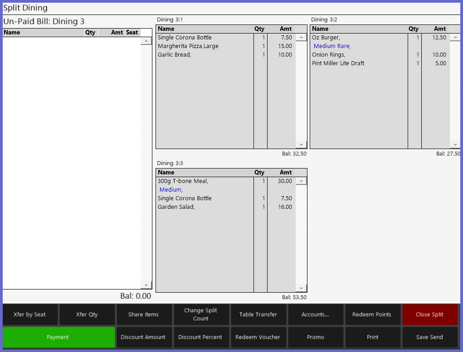Open the Promo option
463x352 pixels.
[315, 337]
